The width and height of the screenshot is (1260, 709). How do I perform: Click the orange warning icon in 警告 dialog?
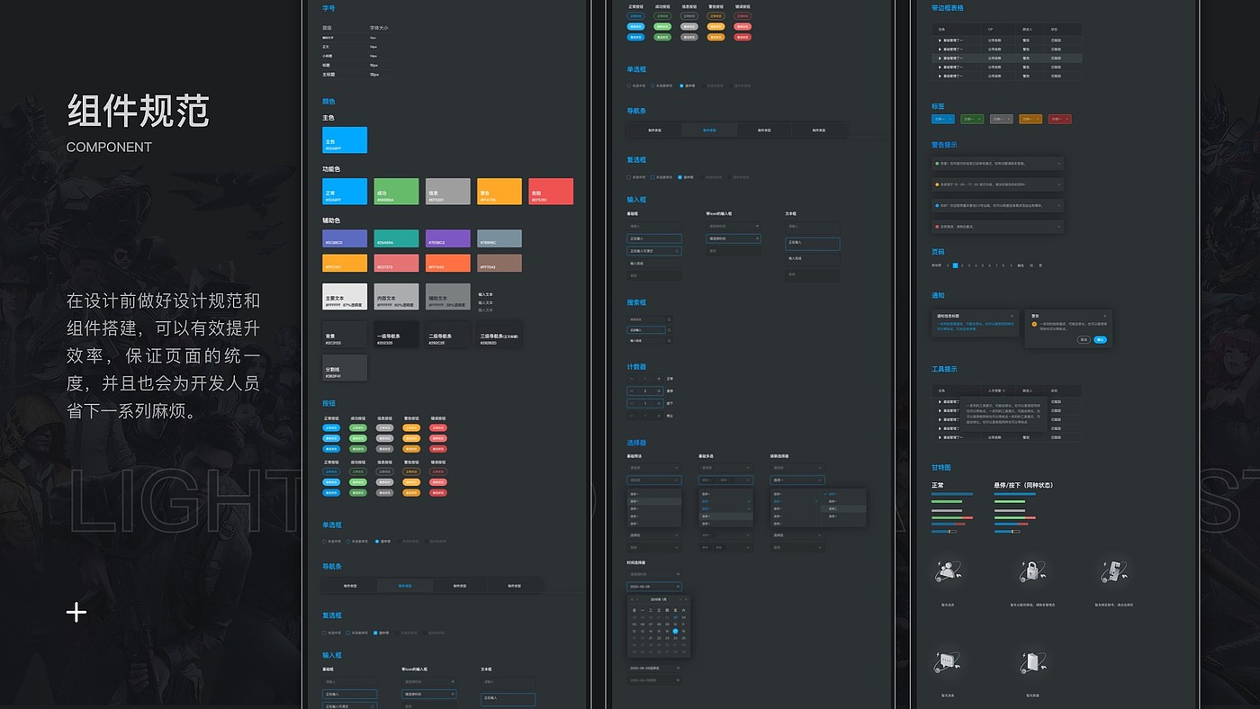tap(1035, 324)
